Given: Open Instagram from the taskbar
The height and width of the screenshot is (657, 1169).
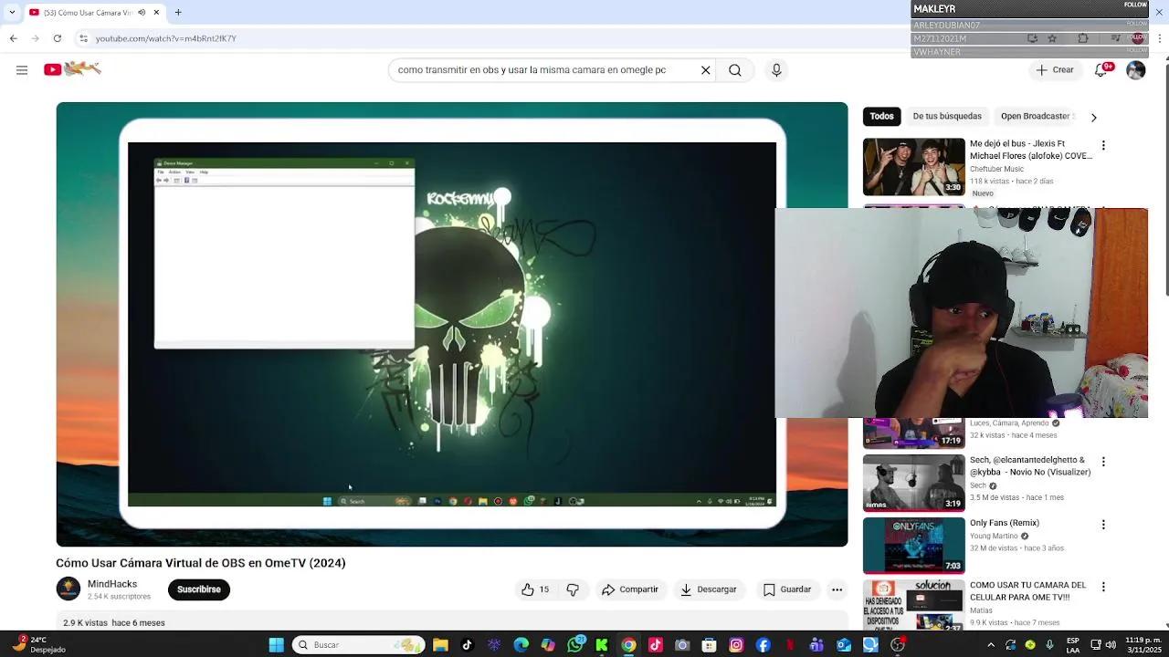Looking at the screenshot, I should 736,645.
